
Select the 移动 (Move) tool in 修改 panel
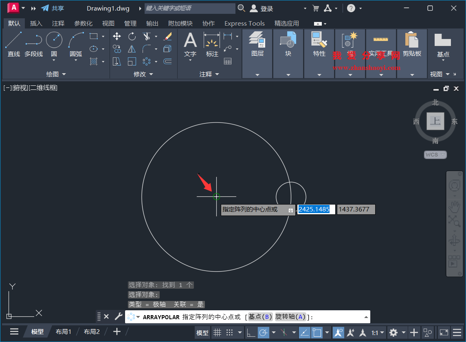pyautogui.click(x=116, y=36)
